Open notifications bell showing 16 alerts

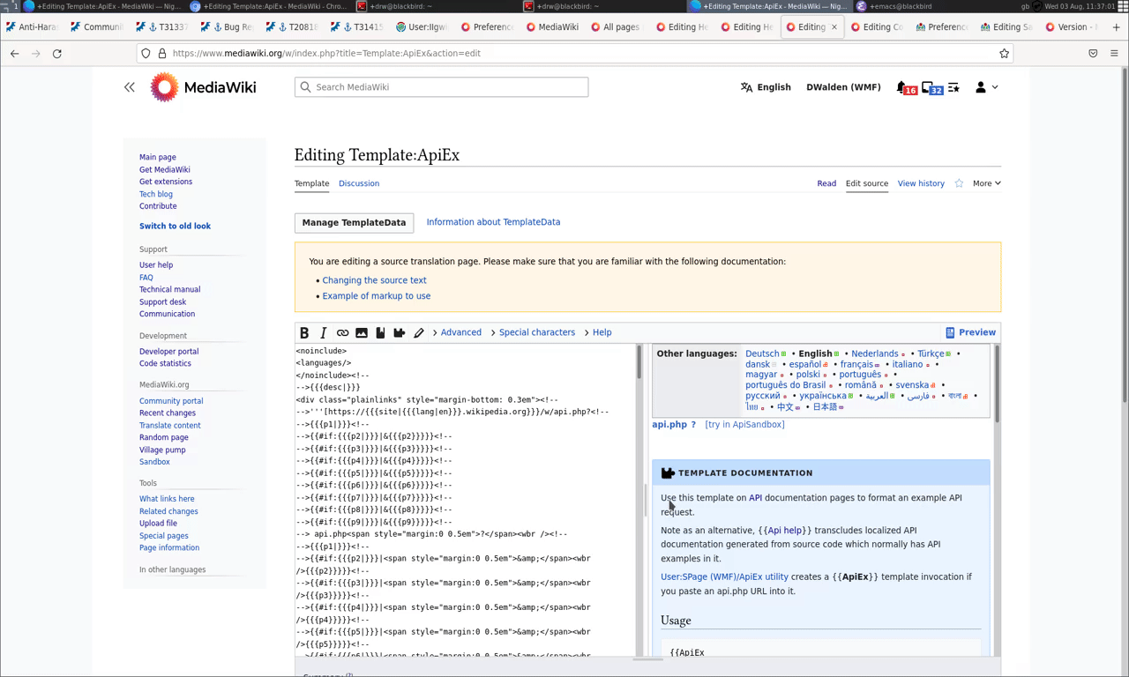906,88
